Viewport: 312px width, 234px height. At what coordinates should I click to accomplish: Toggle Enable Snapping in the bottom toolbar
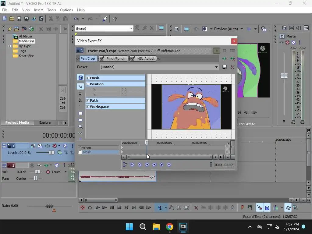(260, 207)
